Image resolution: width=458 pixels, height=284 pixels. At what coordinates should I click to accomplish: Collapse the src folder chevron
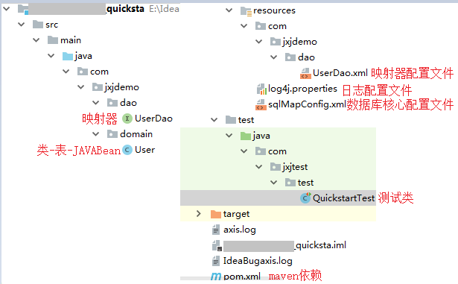[x=22, y=25]
